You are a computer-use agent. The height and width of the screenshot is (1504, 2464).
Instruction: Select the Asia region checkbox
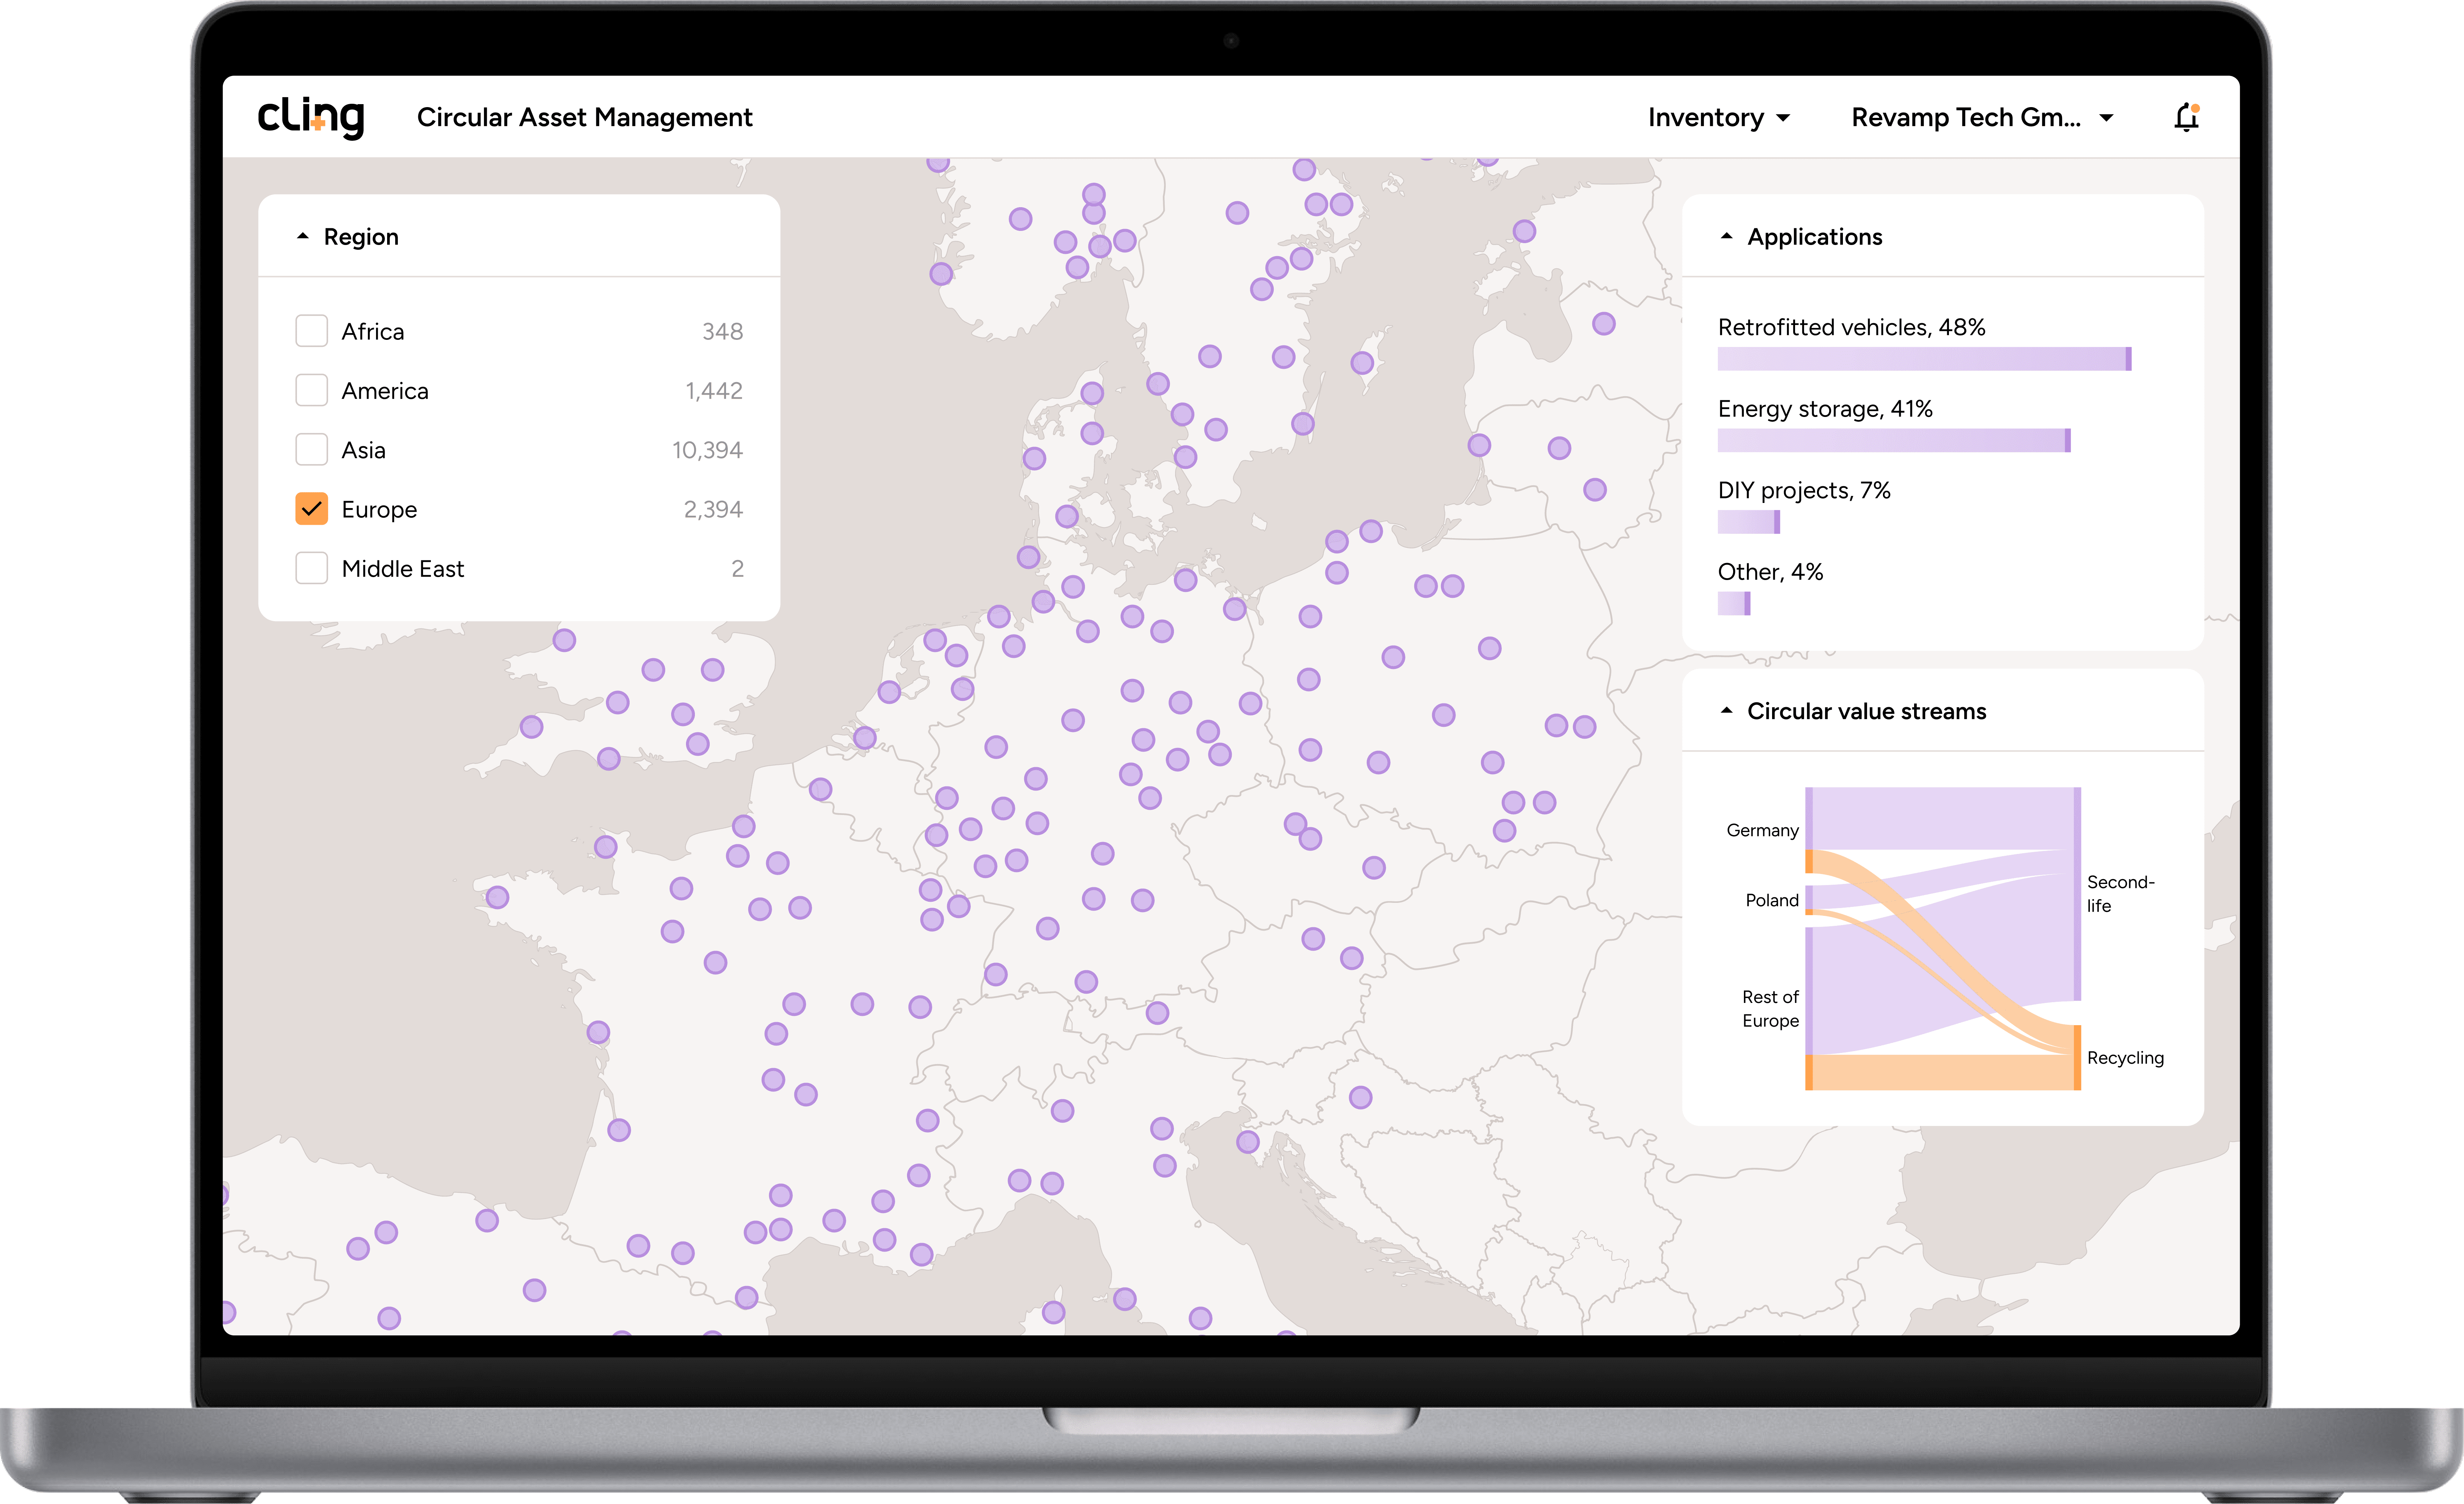(x=312, y=450)
